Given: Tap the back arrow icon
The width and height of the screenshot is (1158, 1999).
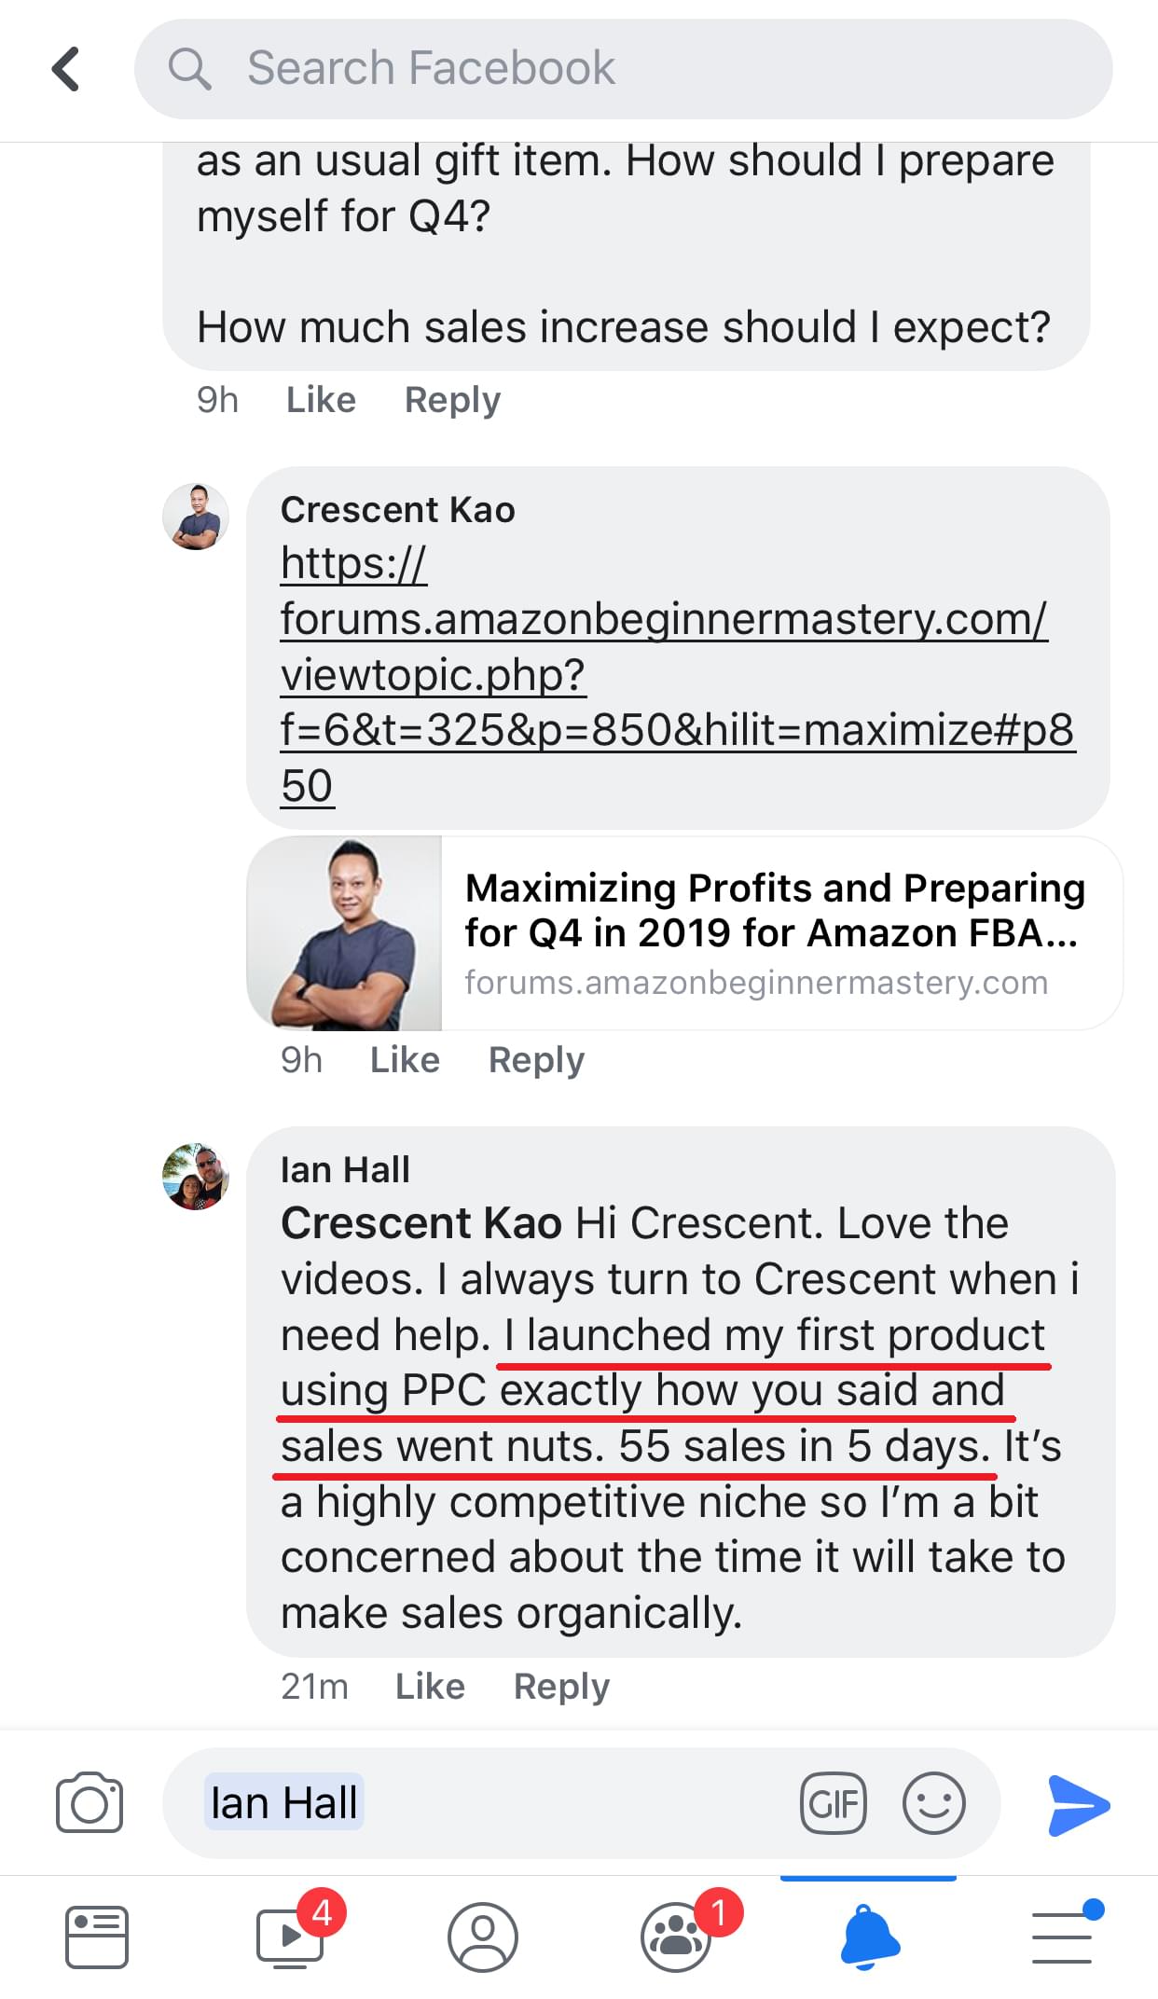Looking at the screenshot, I should [65, 69].
